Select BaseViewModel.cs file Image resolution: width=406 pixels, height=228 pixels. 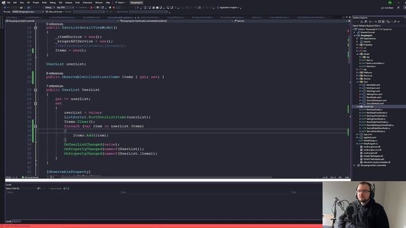click(374, 110)
